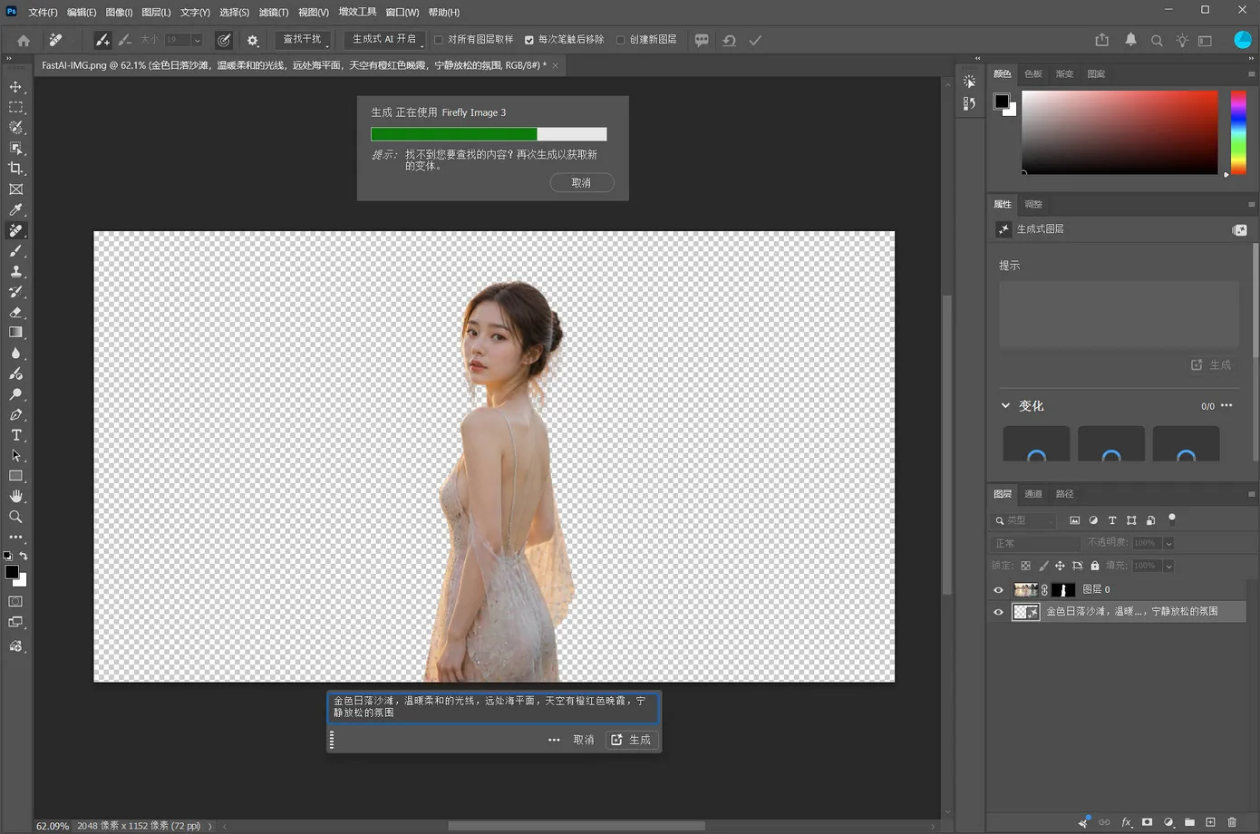The height and width of the screenshot is (834, 1260).
Task: Open the 生成式 AI 开启 dropdown
Action: [x=385, y=40]
